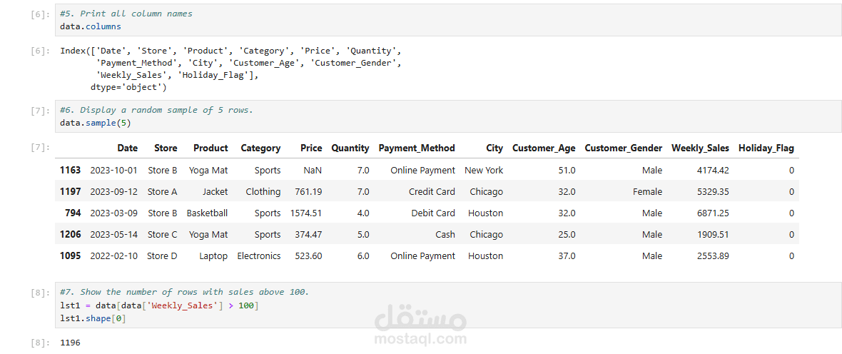Click the Holiday_Flag column header

pyautogui.click(x=766, y=148)
